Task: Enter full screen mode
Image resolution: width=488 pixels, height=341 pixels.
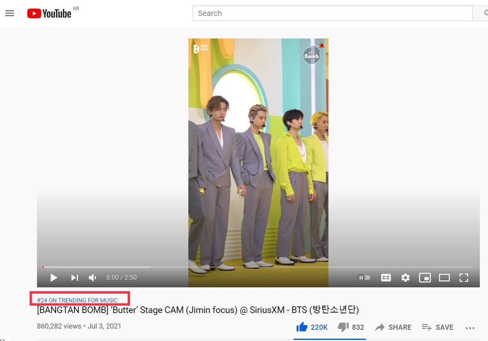Action: click(464, 278)
